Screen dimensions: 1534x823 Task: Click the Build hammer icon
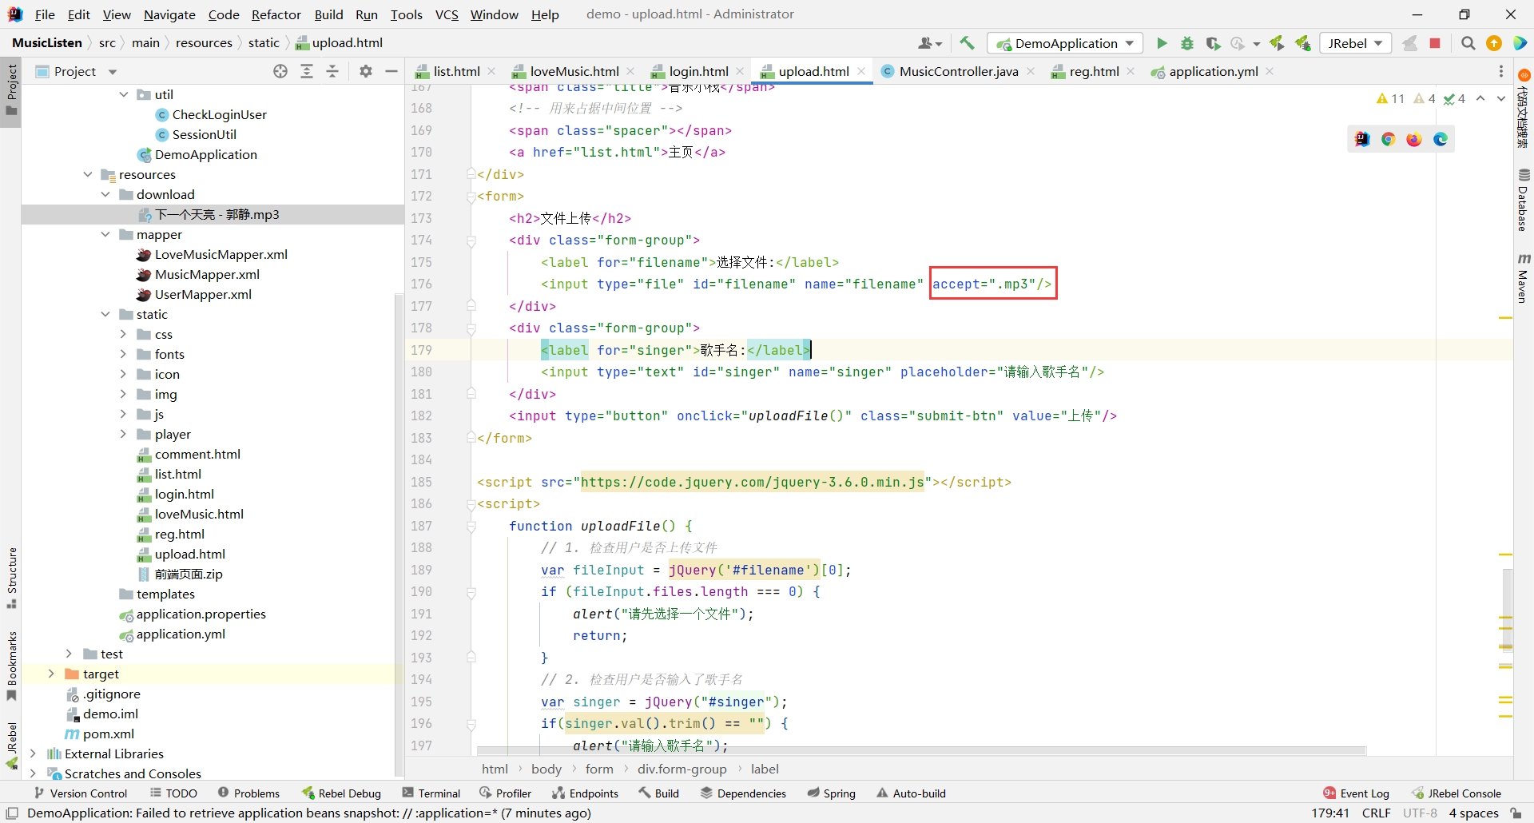tap(967, 43)
